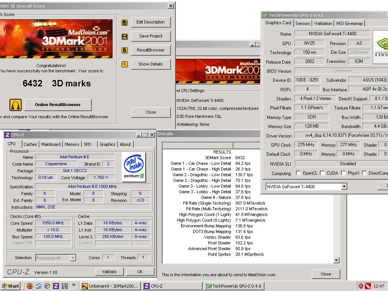Screen dimensions: 388x291
Task: Click the ResultBrowser button
Action: pos(151,50)
